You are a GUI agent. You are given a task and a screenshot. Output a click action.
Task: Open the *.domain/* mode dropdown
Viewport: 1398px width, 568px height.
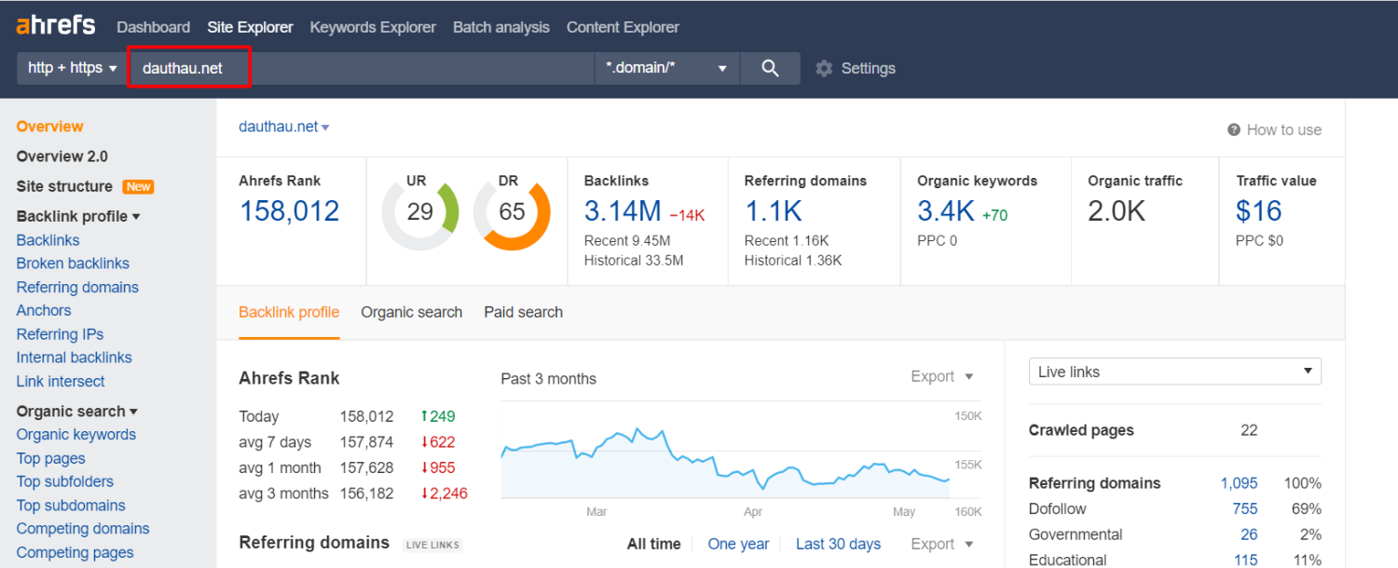[x=667, y=68]
